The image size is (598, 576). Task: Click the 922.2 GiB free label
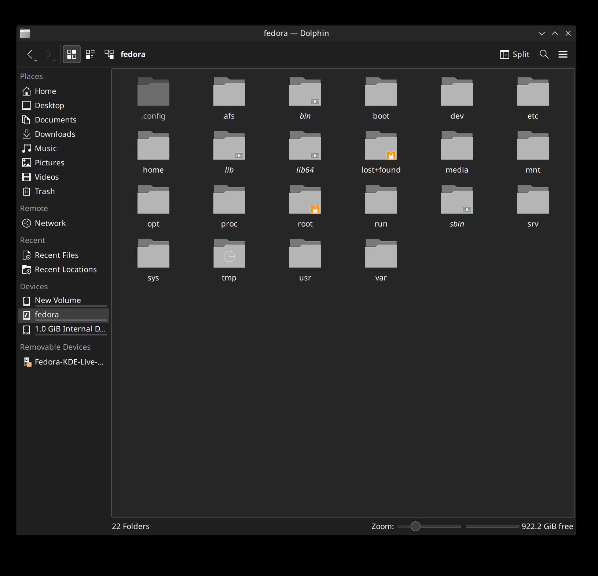tap(547, 526)
